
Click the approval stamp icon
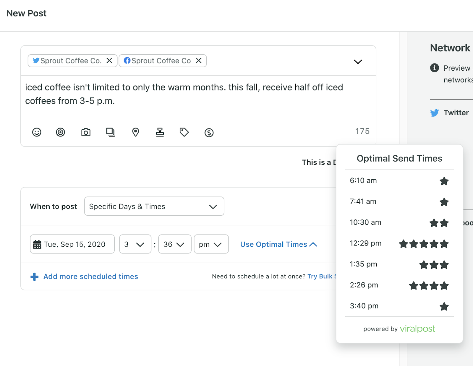tap(160, 132)
